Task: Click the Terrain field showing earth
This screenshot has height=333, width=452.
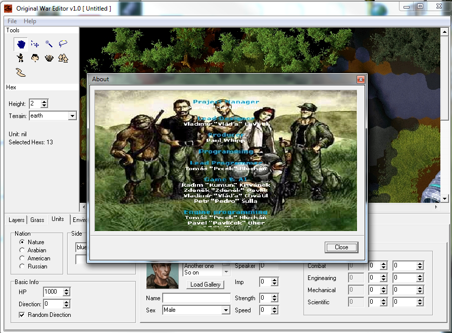Action: [49, 116]
